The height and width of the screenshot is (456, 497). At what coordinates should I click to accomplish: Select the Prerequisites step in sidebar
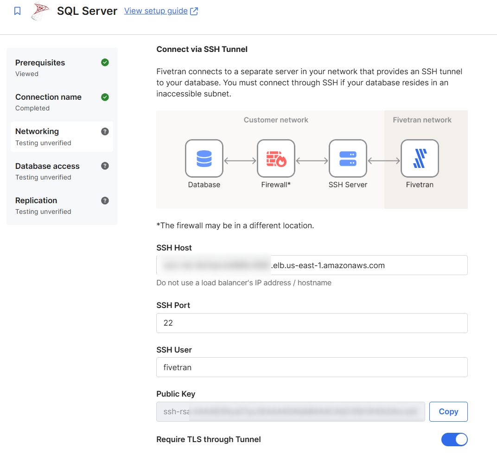tap(62, 68)
